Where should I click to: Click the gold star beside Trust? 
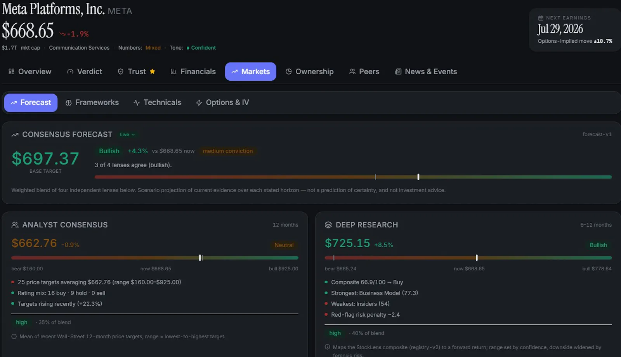[153, 71]
